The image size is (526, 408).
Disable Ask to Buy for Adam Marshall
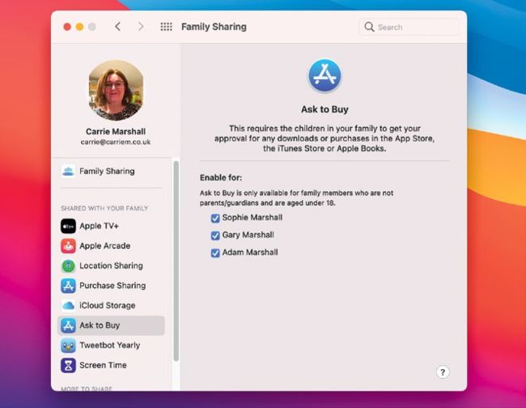(x=215, y=253)
